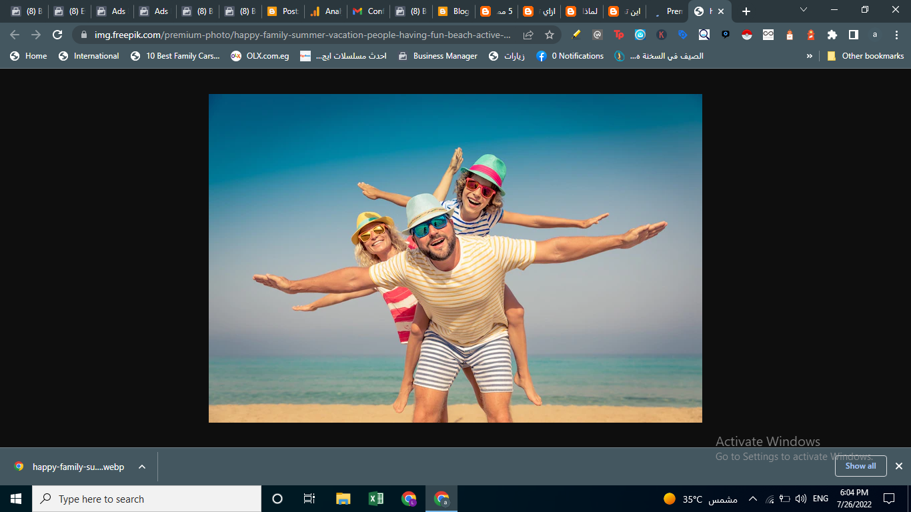Image resolution: width=911 pixels, height=512 pixels.
Task: Expand options for the downloaded webp file
Action: point(142,467)
